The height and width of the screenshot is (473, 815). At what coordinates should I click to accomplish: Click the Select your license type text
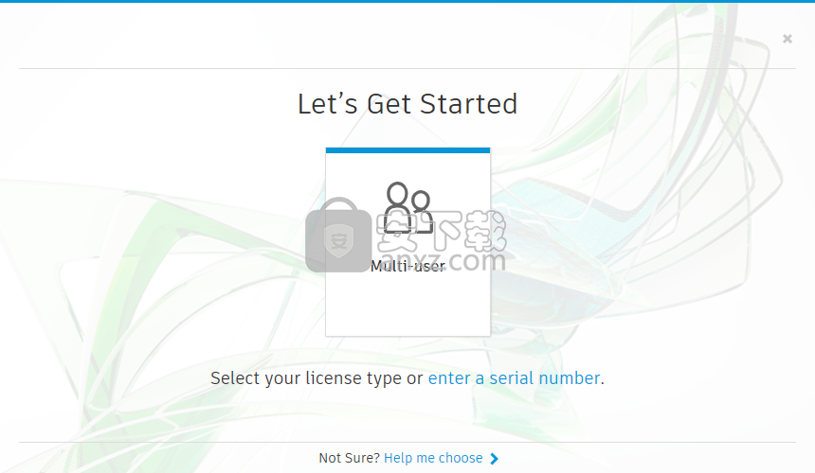pyautogui.click(x=305, y=378)
